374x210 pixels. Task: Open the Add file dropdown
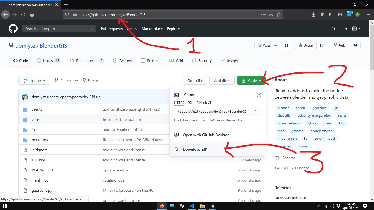click(222, 81)
